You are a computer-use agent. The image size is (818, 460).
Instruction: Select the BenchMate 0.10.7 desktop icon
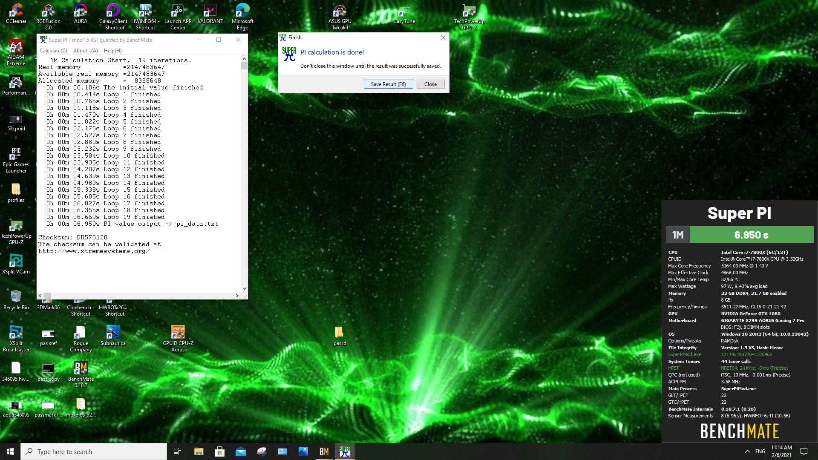click(81, 374)
